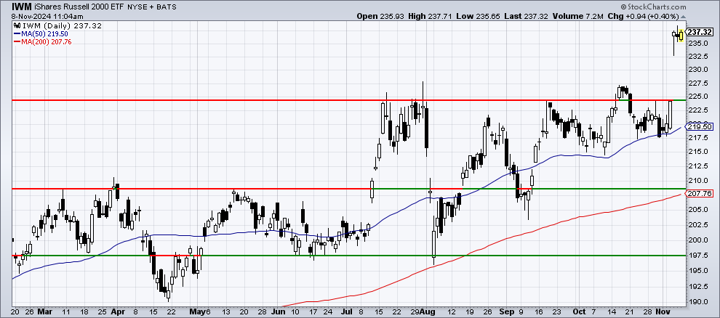Click the 207.76 red price tag on axis

(x=699, y=194)
